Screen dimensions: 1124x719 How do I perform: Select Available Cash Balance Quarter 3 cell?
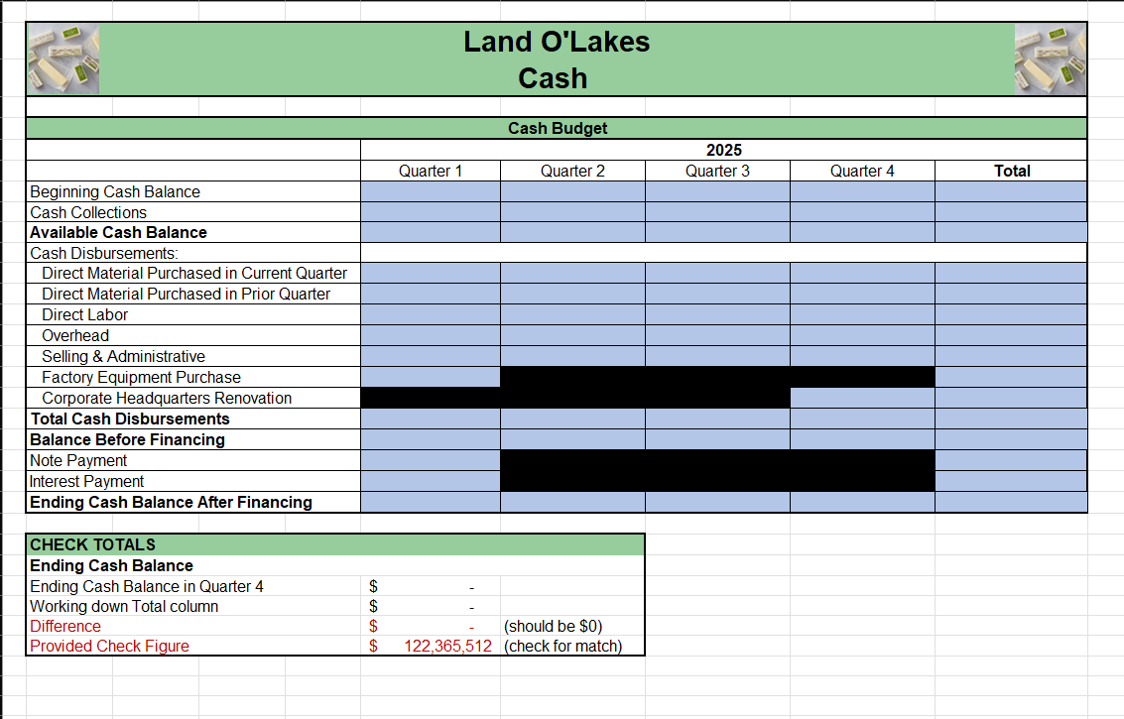coord(717,232)
